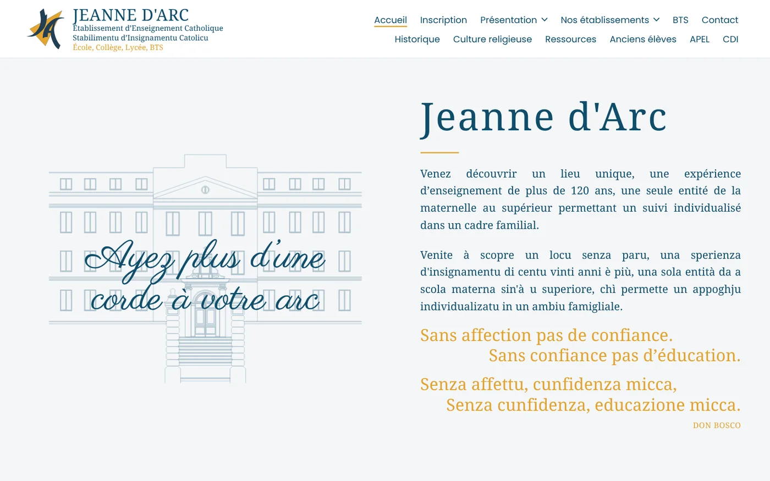Open the Ressources page

tap(570, 39)
